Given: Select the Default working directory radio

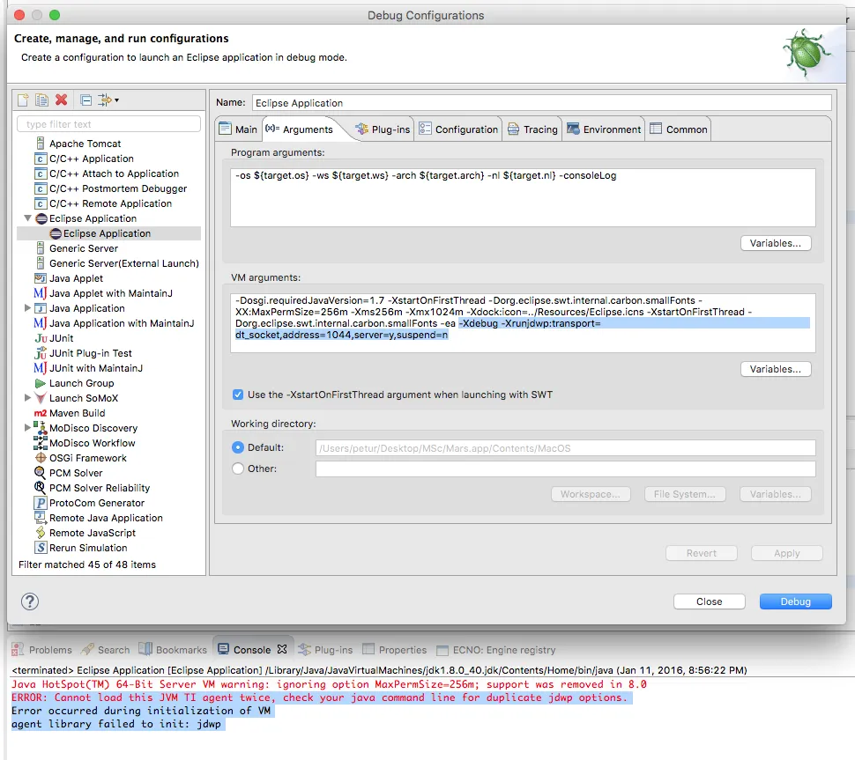Looking at the screenshot, I should [238, 447].
